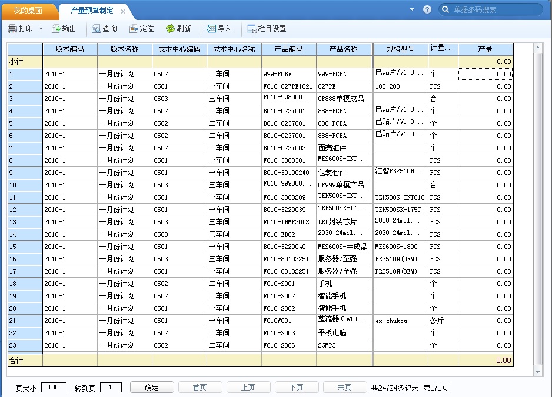The image size is (552, 397).
Task: Click product code F010W001
Action: point(277,321)
